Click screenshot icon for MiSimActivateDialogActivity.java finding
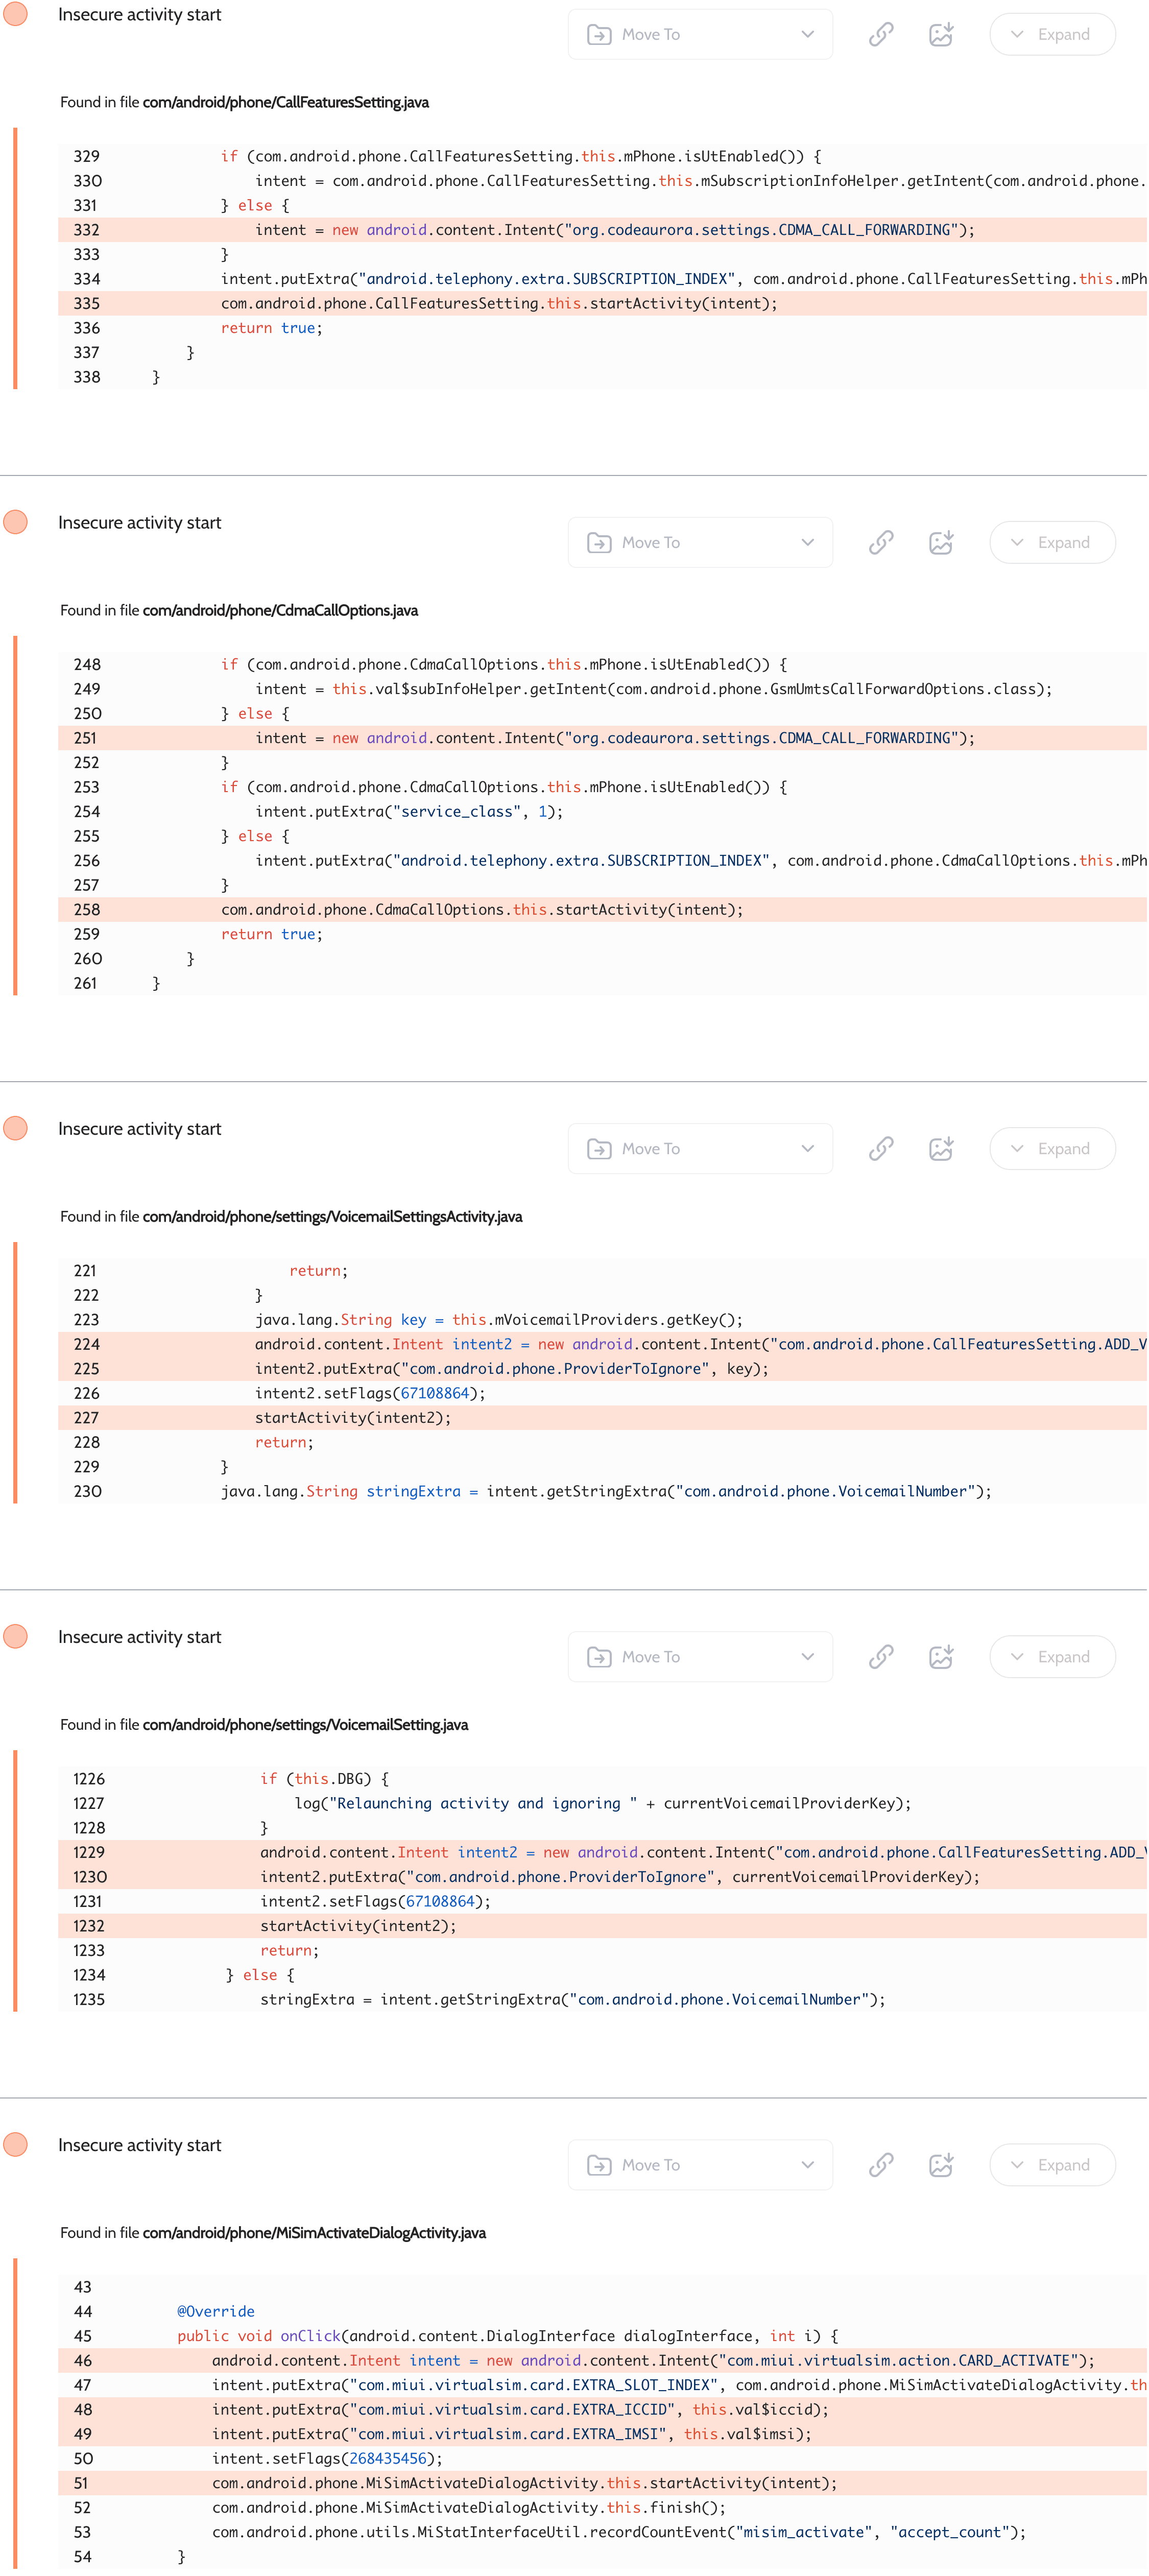Screen dimensions: 1149x2576 (x=940, y=2165)
